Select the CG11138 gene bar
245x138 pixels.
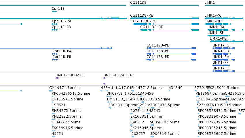(164, 5)
